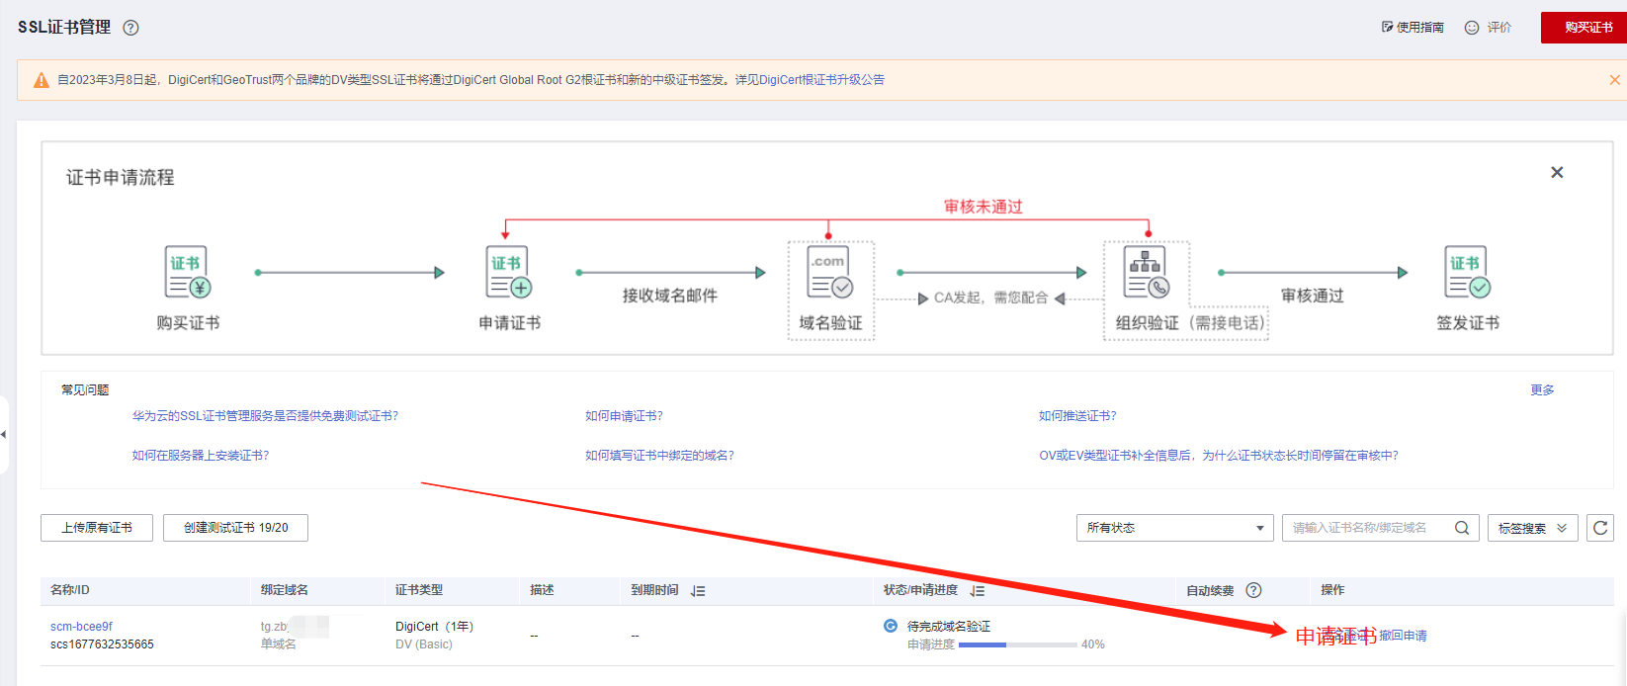Sort by 到期时间 column icon
The width and height of the screenshot is (1627, 686).
[698, 591]
